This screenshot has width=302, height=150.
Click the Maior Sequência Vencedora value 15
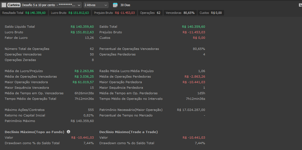point(92,88)
